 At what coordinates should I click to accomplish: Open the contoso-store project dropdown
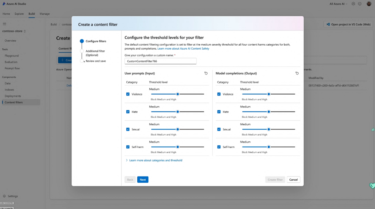(15, 31)
